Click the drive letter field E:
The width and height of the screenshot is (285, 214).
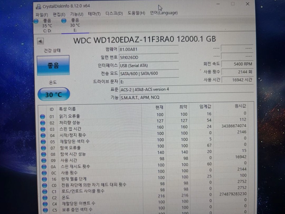[149, 82]
